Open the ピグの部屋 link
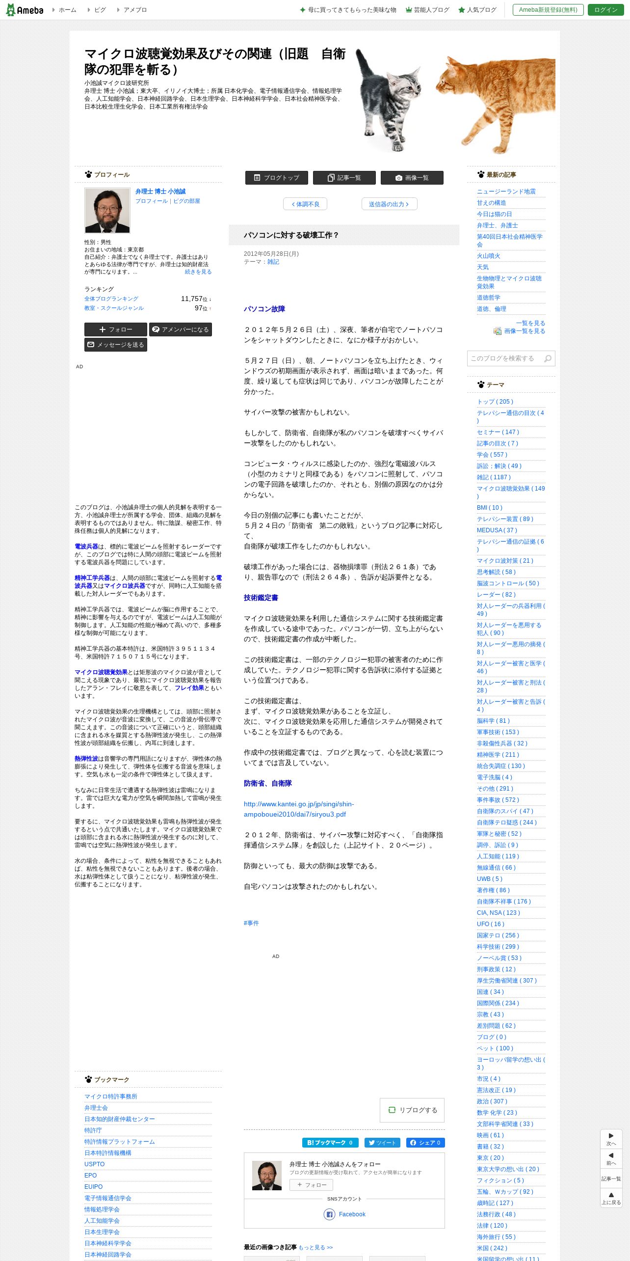This screenshot has width=630, height=1261. pos(186,201)
